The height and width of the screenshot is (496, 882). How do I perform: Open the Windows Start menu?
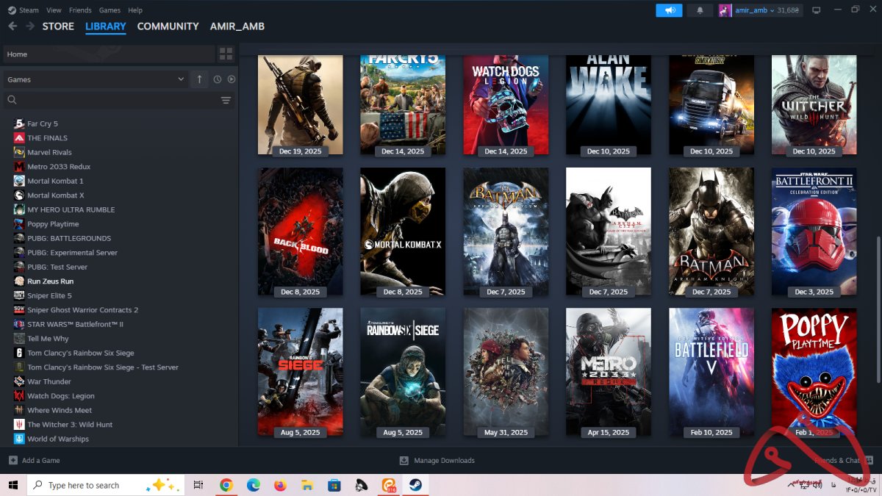tap(12, 485)
